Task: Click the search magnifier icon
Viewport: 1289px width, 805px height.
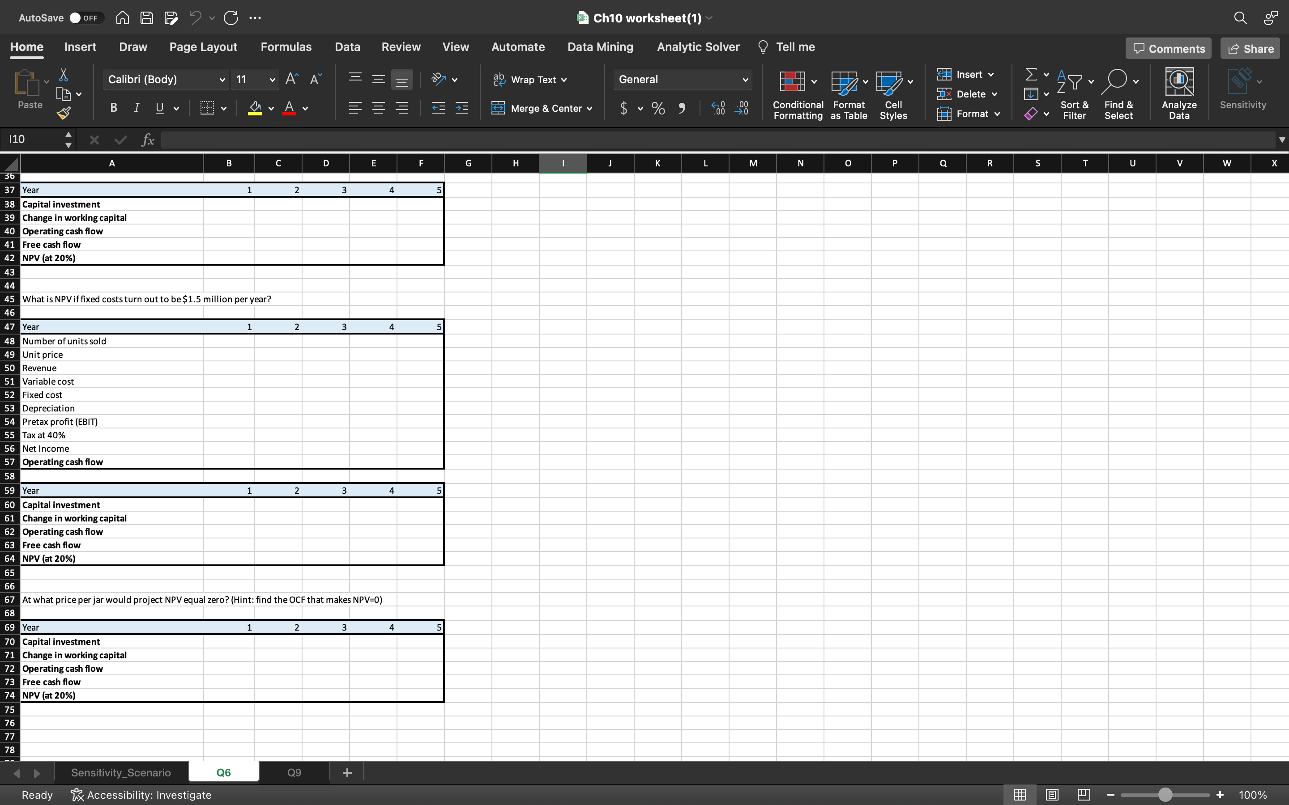Action: click(1240, 18)
